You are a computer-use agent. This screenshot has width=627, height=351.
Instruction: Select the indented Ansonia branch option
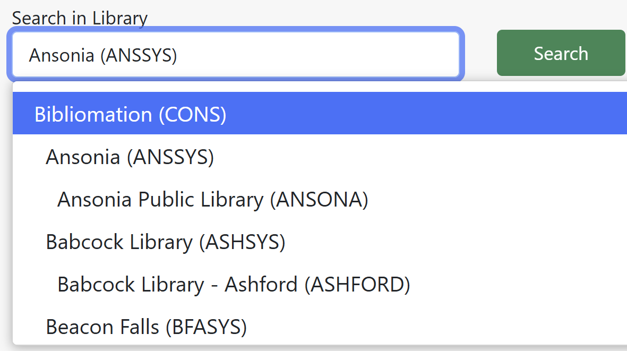[212, 199]
